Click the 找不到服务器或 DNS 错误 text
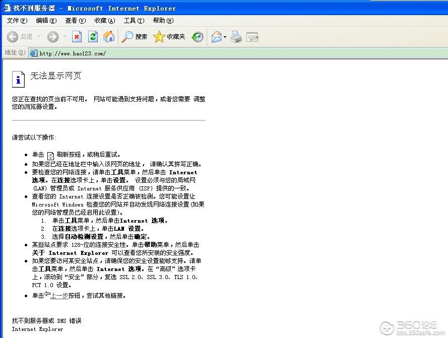 pyautogui.click(x=46, y=320)
